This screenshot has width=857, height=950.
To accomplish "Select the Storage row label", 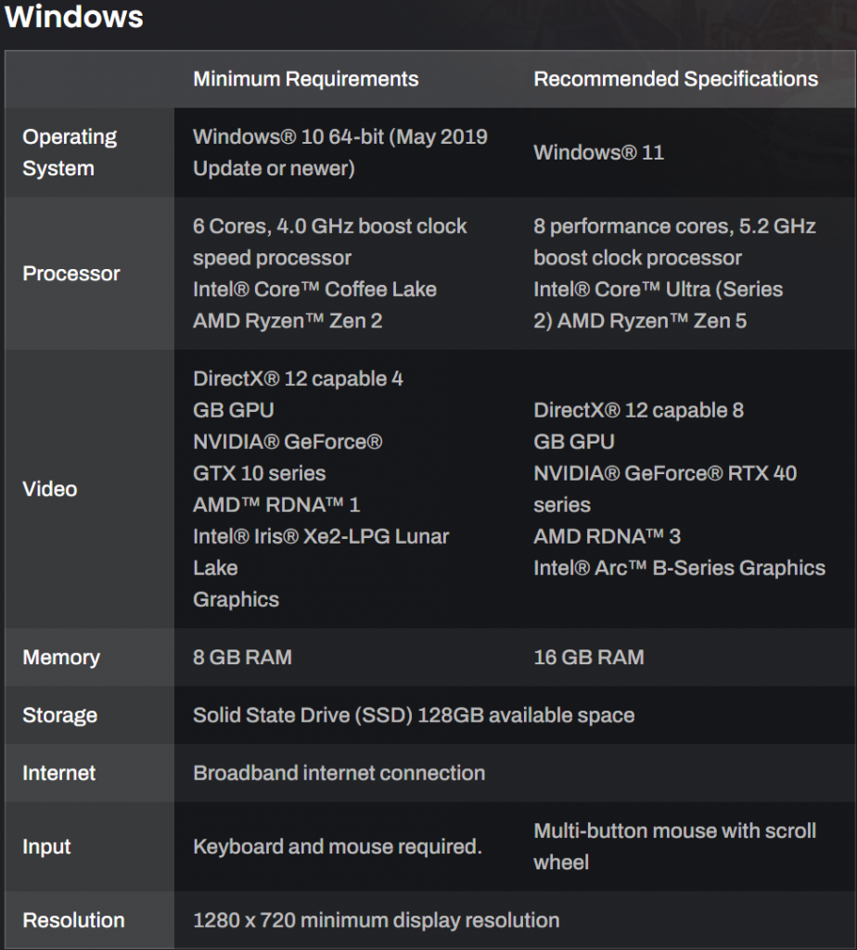I will [x=60, y=715].
